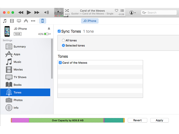The width and height of the screenshot is (179, 134).
Task: Open the Music library icon
Action: pyautogui.click(x=5, y=21)
